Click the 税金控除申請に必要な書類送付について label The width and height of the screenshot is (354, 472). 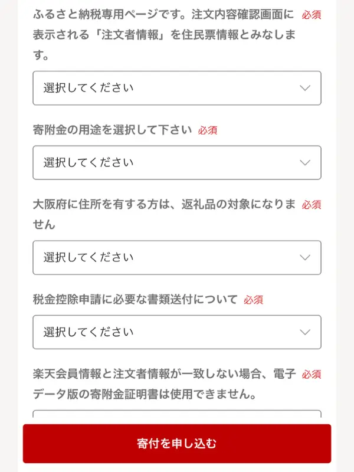click(135, 299)
